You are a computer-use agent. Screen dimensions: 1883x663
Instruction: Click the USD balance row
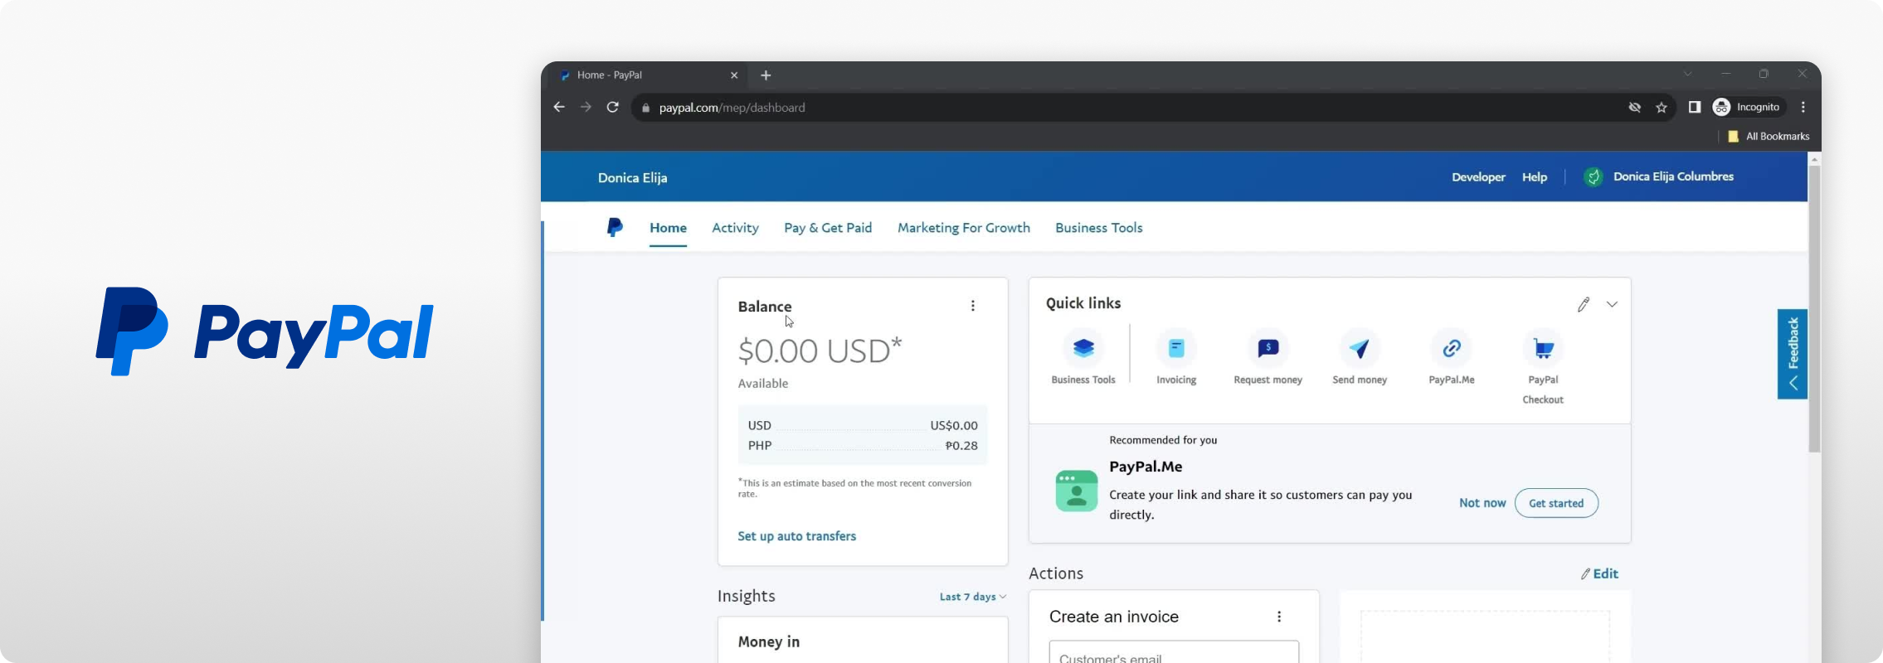(863, 425)
